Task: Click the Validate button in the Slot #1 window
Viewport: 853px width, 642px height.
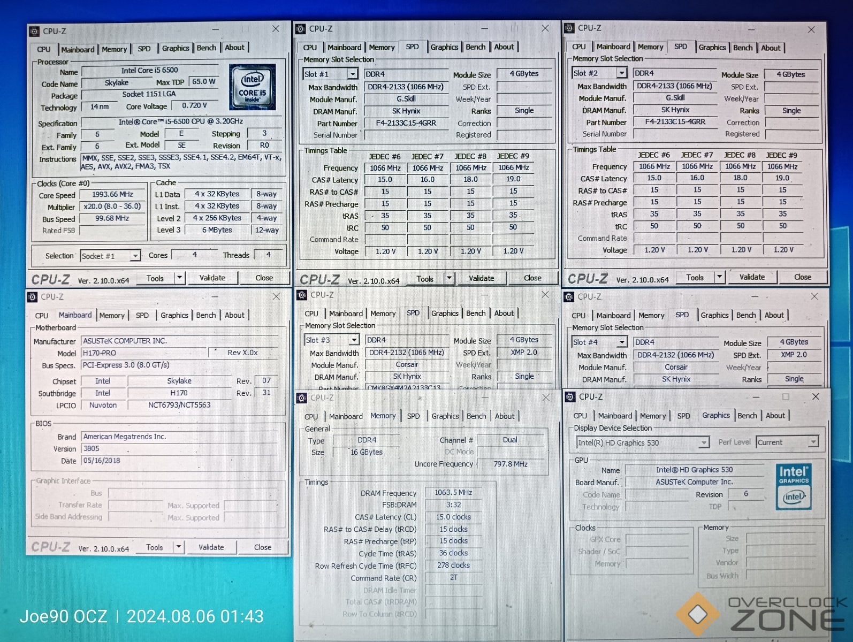Action: click(x=482, y=278)
